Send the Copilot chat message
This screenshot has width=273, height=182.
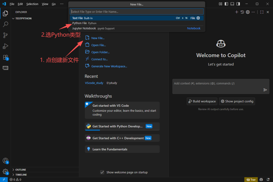[x=265, y=90]
